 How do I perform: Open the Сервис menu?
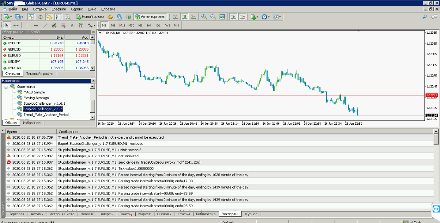(x=77, y=9)
